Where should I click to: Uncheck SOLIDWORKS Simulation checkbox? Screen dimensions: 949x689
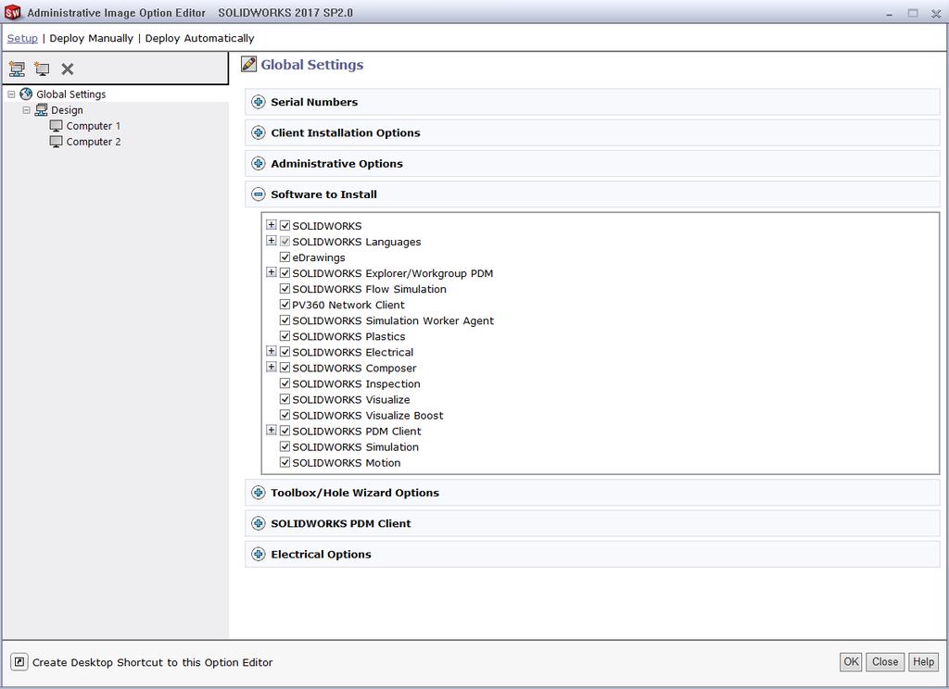(285, 446)
